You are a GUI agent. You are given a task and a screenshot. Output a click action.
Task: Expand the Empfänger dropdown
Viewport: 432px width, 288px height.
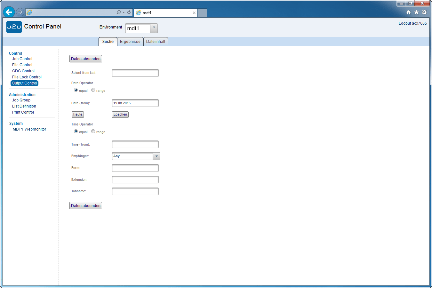click(x=156, y=156)
